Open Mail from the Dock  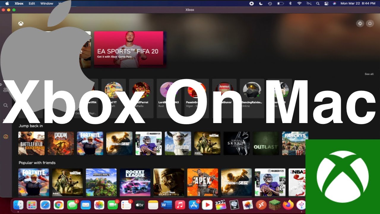[x=86, y=205]
